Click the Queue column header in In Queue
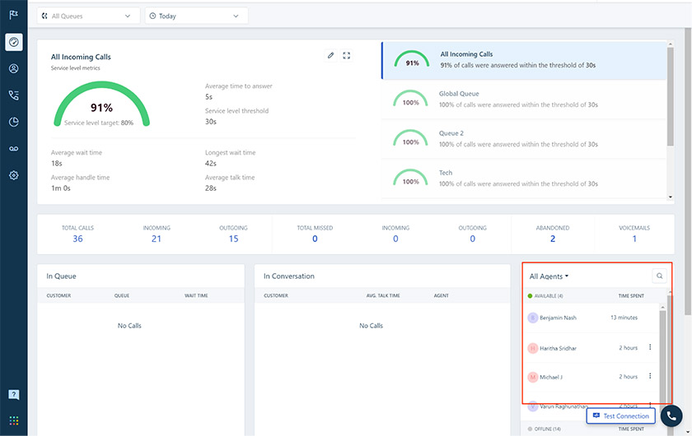 122,295
